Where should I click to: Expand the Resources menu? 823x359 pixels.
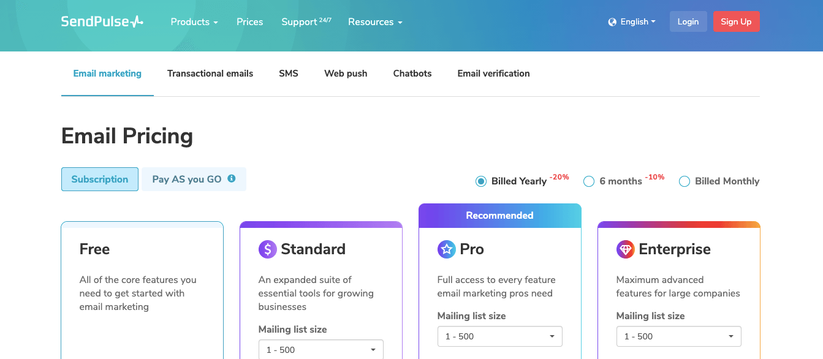click(x=375, y=22)
